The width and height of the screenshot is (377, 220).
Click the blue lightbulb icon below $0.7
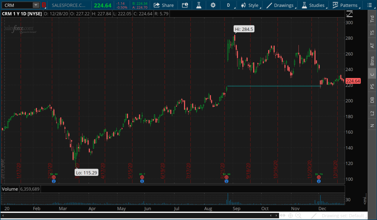coord(142,181)
